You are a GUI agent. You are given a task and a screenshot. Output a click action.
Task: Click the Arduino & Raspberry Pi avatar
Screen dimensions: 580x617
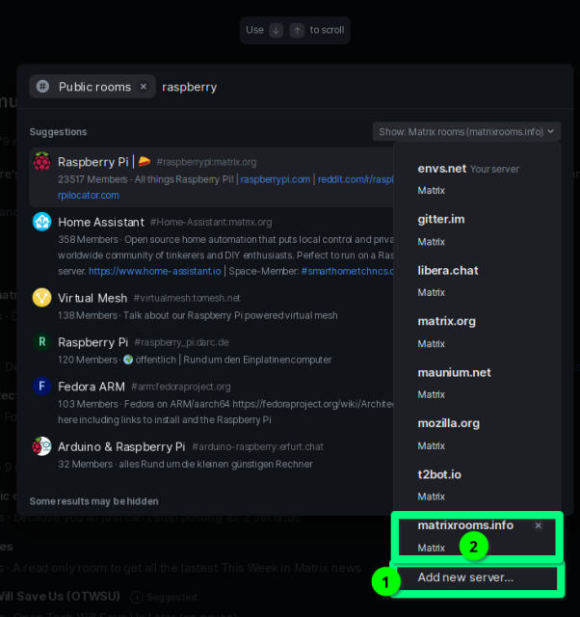pos(41,446)
